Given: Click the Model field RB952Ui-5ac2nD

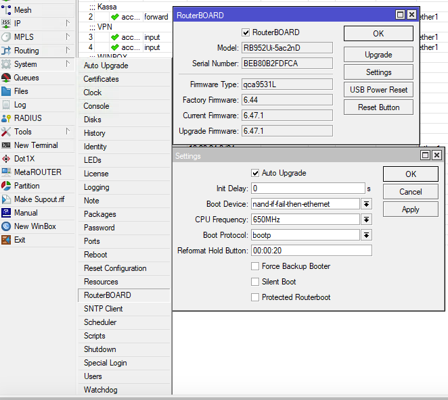Looking at the screenshot, I should [287, 48].
